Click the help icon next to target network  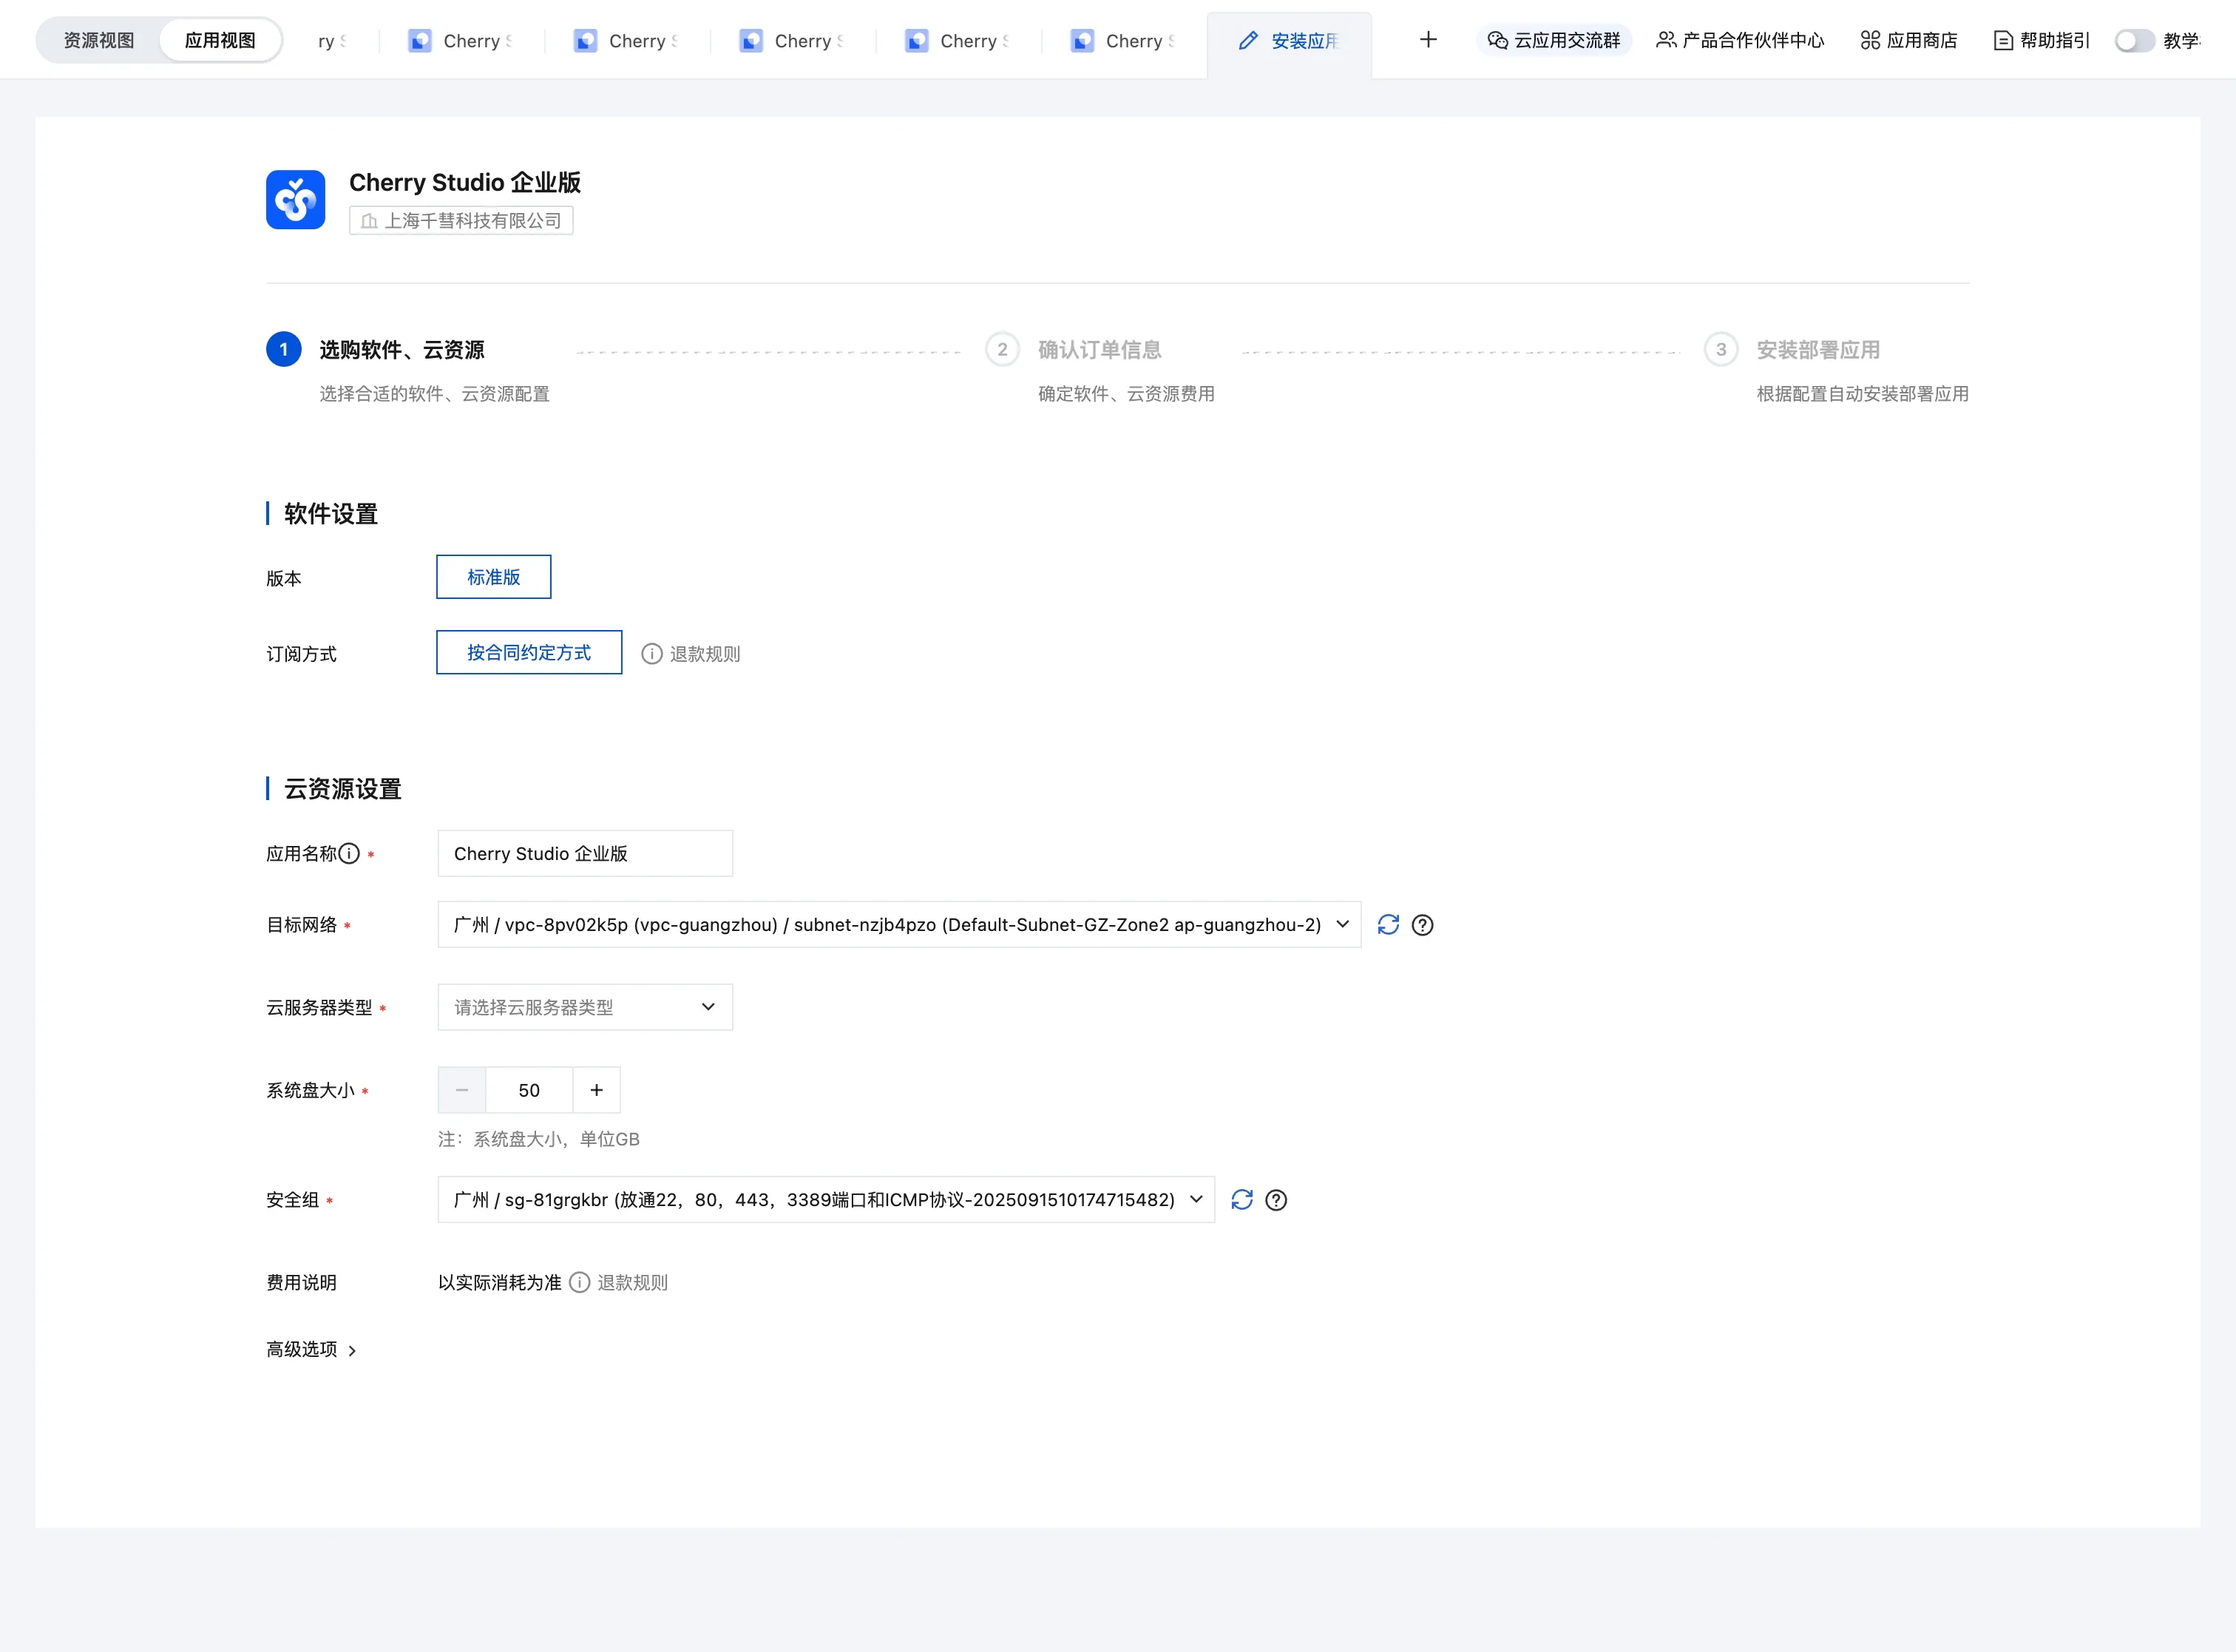point(1422,925)
